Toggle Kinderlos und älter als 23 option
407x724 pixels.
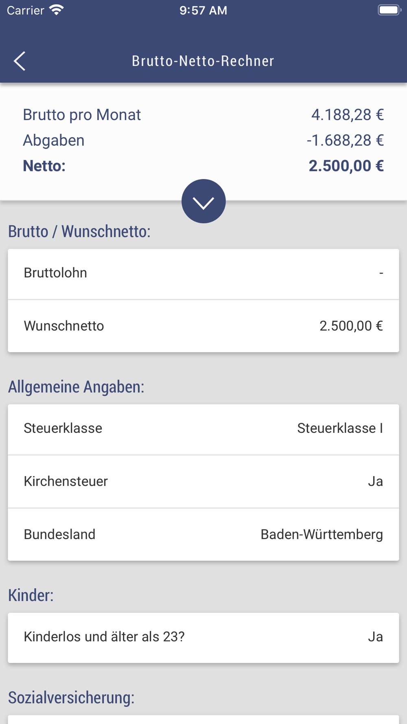point(203,638)
